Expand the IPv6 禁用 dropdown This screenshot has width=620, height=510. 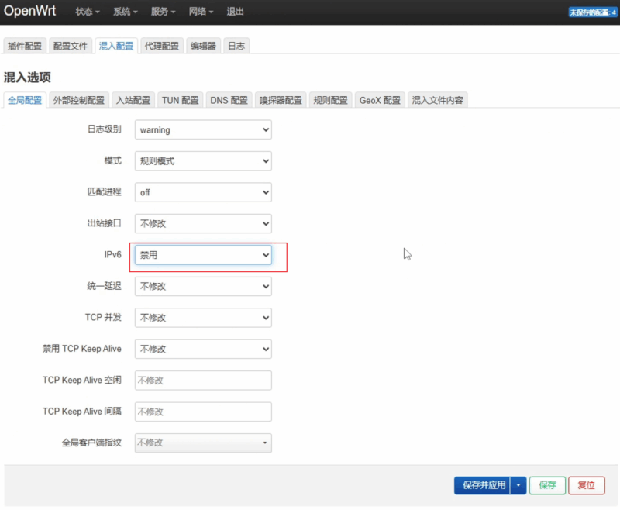[x=203, y=255]
